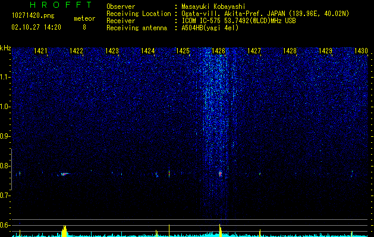Click the red meteor echo below 1426
This screenshot has width=374, height=237.
220,174
